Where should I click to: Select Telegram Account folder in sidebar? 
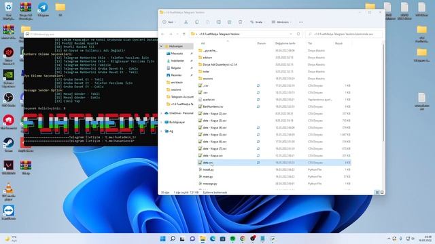pos(179,97)
